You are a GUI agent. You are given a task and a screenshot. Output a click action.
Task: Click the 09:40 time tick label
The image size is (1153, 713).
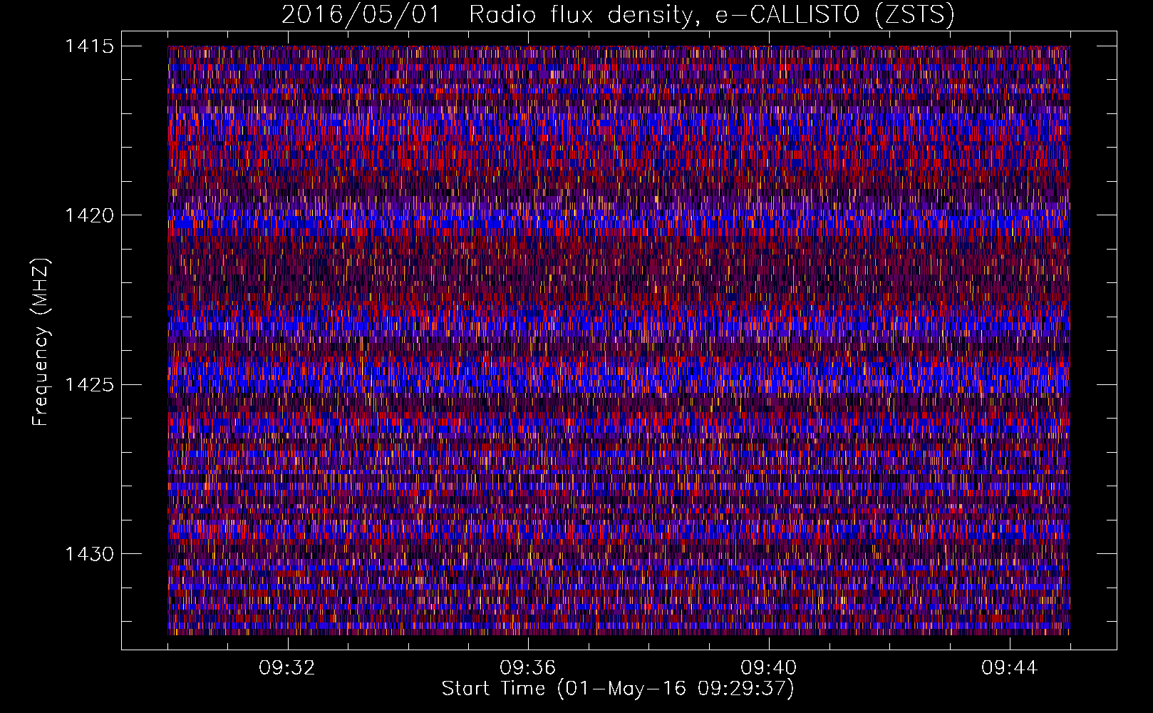pos(769,668)
